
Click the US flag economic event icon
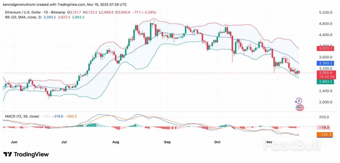(x=299, y=107)
